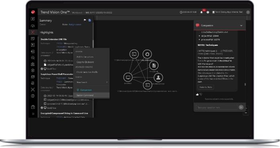Viewport: 280px width, 148px height.
Task: Click the objectFilePath file row
Action: pos(59,65)
